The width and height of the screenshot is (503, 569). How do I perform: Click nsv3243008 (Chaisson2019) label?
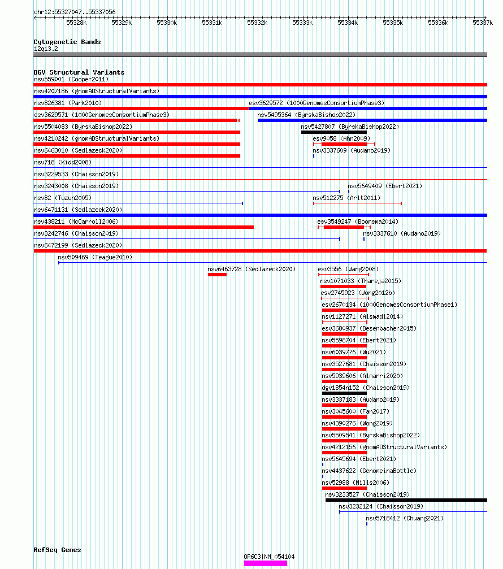76,186
